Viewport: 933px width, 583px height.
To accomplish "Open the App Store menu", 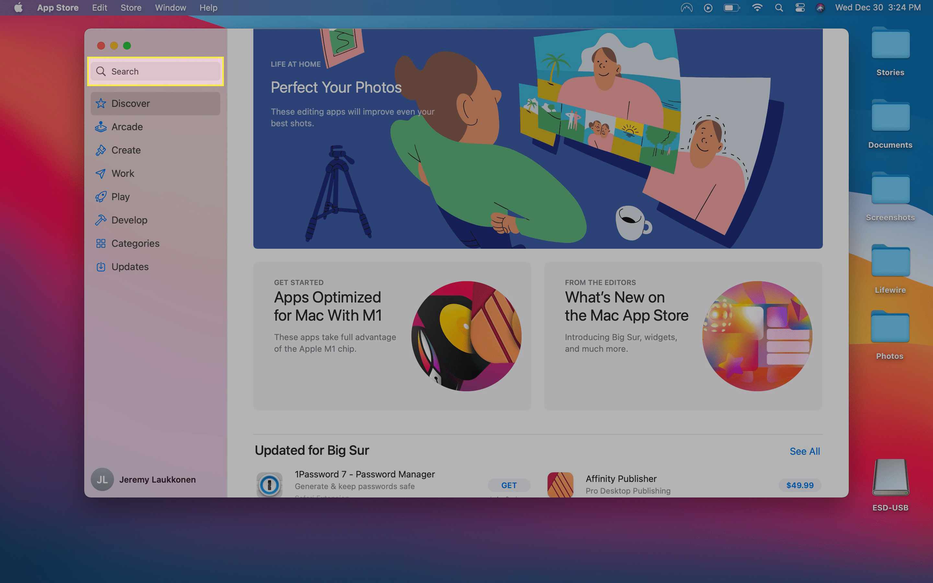I will click(58, 7).
